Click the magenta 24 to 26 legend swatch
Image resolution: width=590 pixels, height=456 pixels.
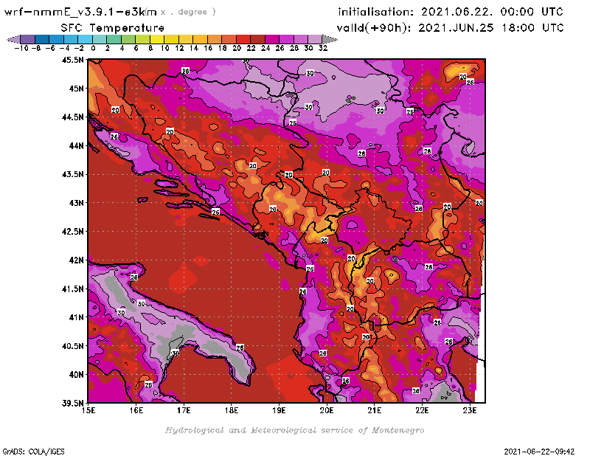click(x=271, y=39)
